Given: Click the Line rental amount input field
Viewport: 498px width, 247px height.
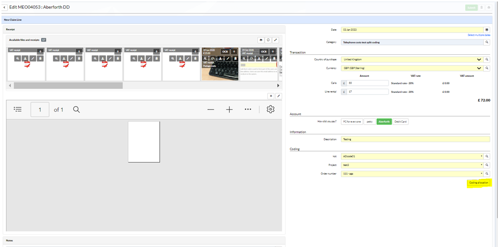Looking at the screenshot, I should tap(367, 91).
